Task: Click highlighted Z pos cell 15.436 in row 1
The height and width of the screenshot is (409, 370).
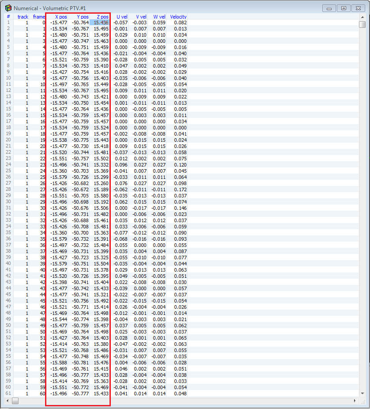Action: pyautogui.click(x=99, y=23)
